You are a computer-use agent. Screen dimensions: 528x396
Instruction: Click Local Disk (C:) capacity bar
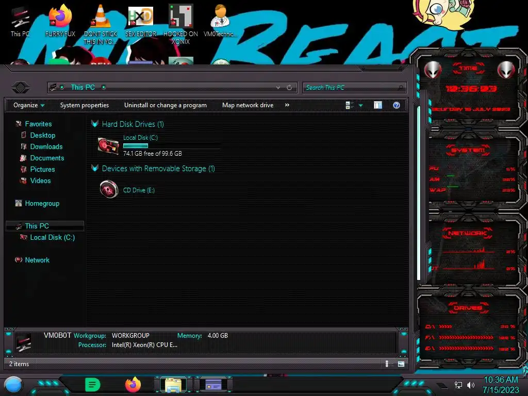(x=171, y=146)
